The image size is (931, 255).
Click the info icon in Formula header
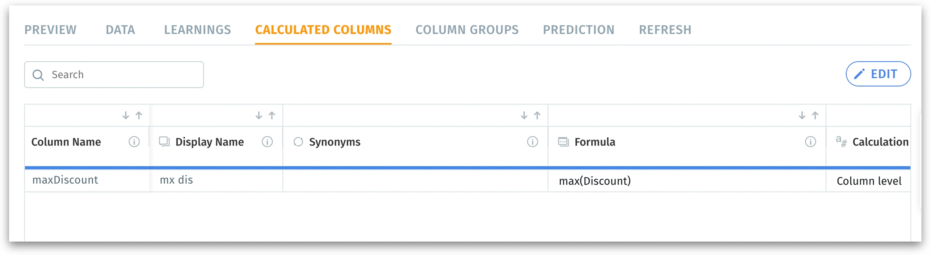(810, 142)
